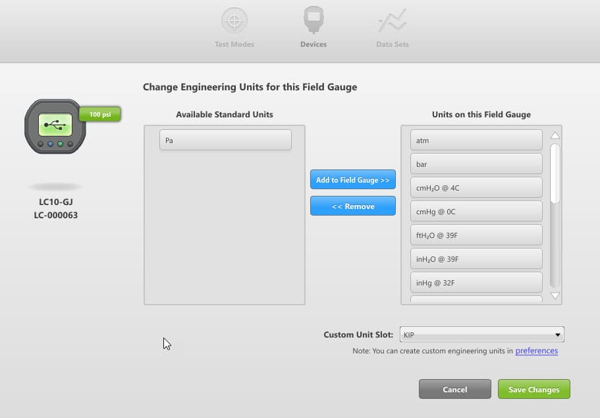This screenshot has width=600, height=418.
Task: Save changes to the field gauge
Action: (533, 389)
